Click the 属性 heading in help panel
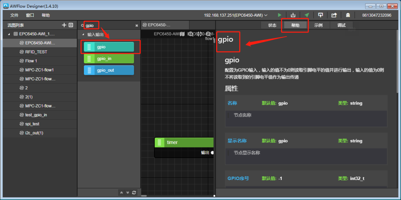 231,89
